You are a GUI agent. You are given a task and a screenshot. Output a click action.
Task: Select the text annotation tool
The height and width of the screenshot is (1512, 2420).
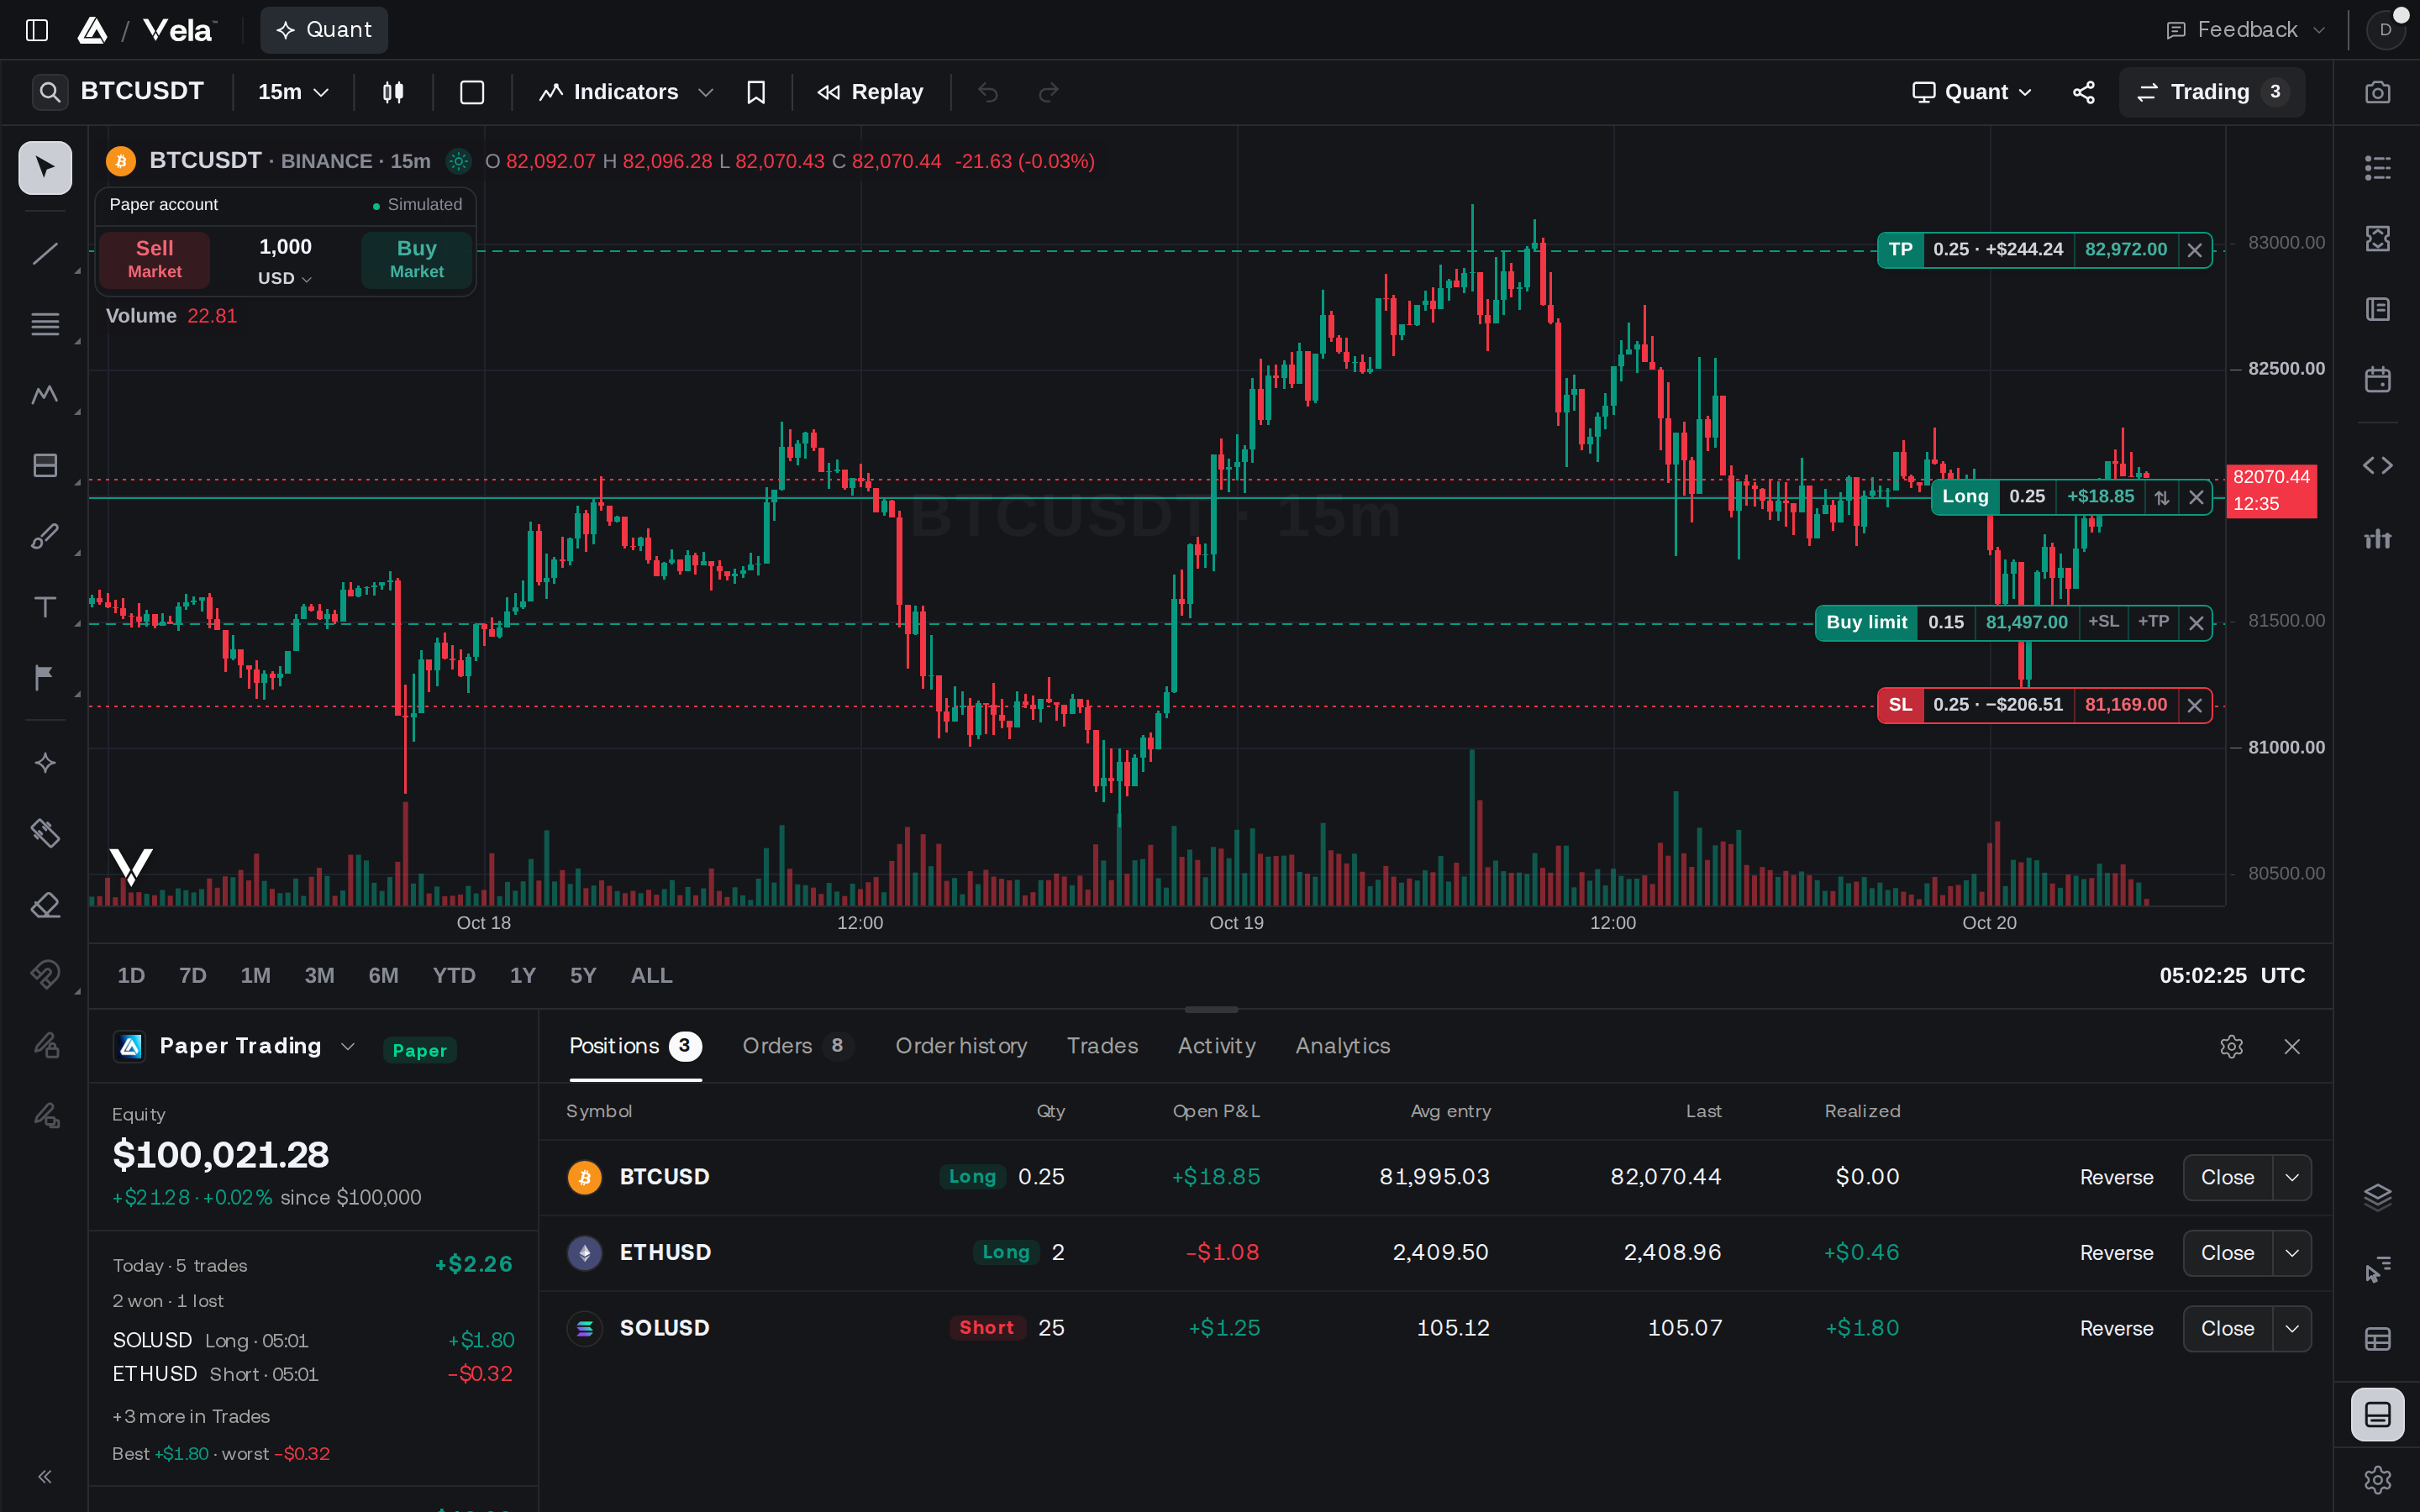coord(45,607)
